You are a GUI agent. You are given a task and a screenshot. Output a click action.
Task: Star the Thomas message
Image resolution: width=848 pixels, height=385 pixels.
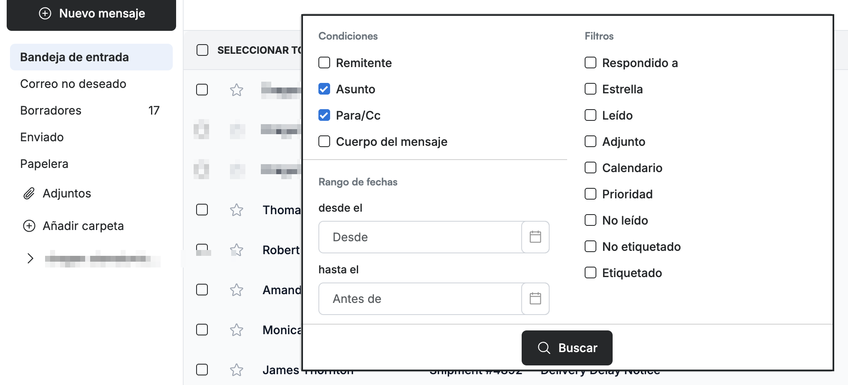coord(237,210)
